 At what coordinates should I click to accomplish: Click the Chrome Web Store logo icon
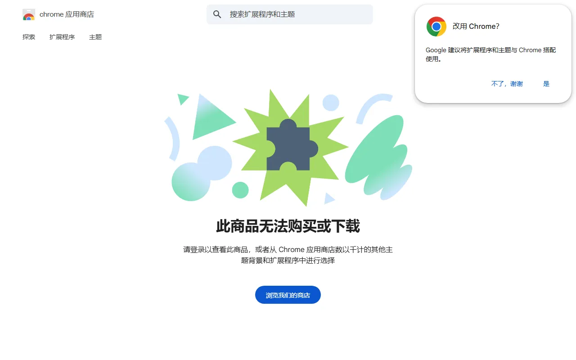coord(29,14)
